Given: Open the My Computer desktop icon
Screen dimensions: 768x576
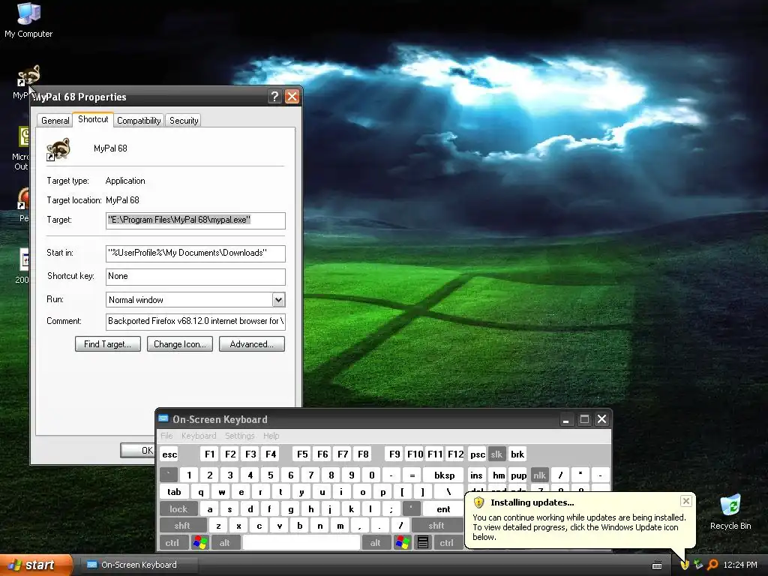Looking at the screenshot, I should pyautogui.click(x=28, y=19).
